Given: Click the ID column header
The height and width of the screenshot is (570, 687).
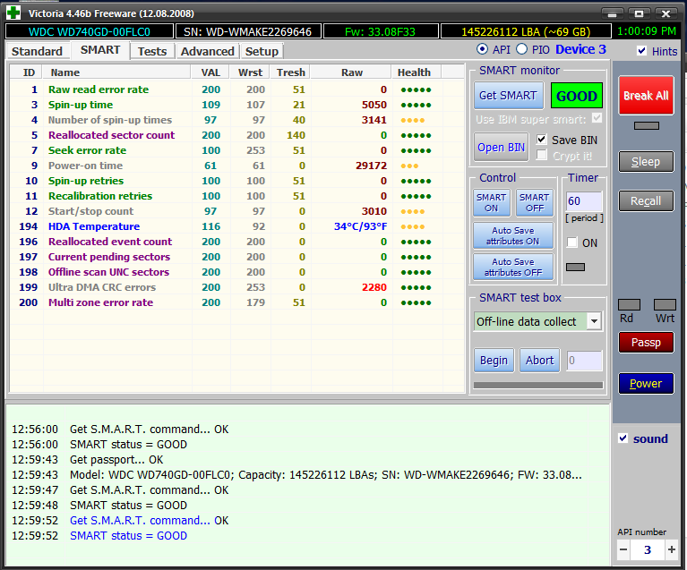Looking at the screenshot, I should pyautogui.click(x=29, y=72).
